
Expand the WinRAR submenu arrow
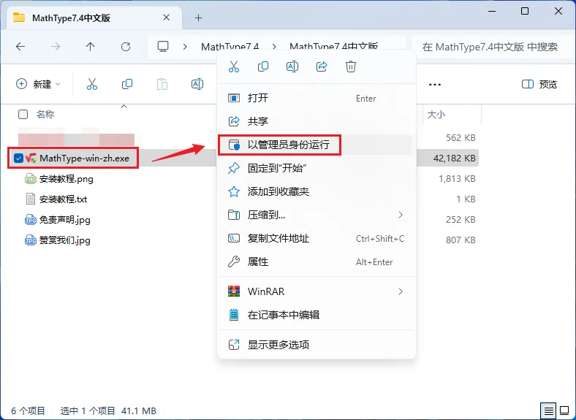(401, 291)
